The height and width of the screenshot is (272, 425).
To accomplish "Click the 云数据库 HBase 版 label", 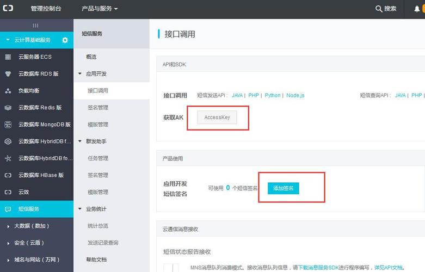I will coord(41,175).
